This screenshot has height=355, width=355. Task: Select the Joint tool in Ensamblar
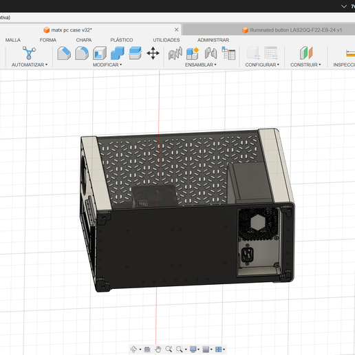[175, 53]
